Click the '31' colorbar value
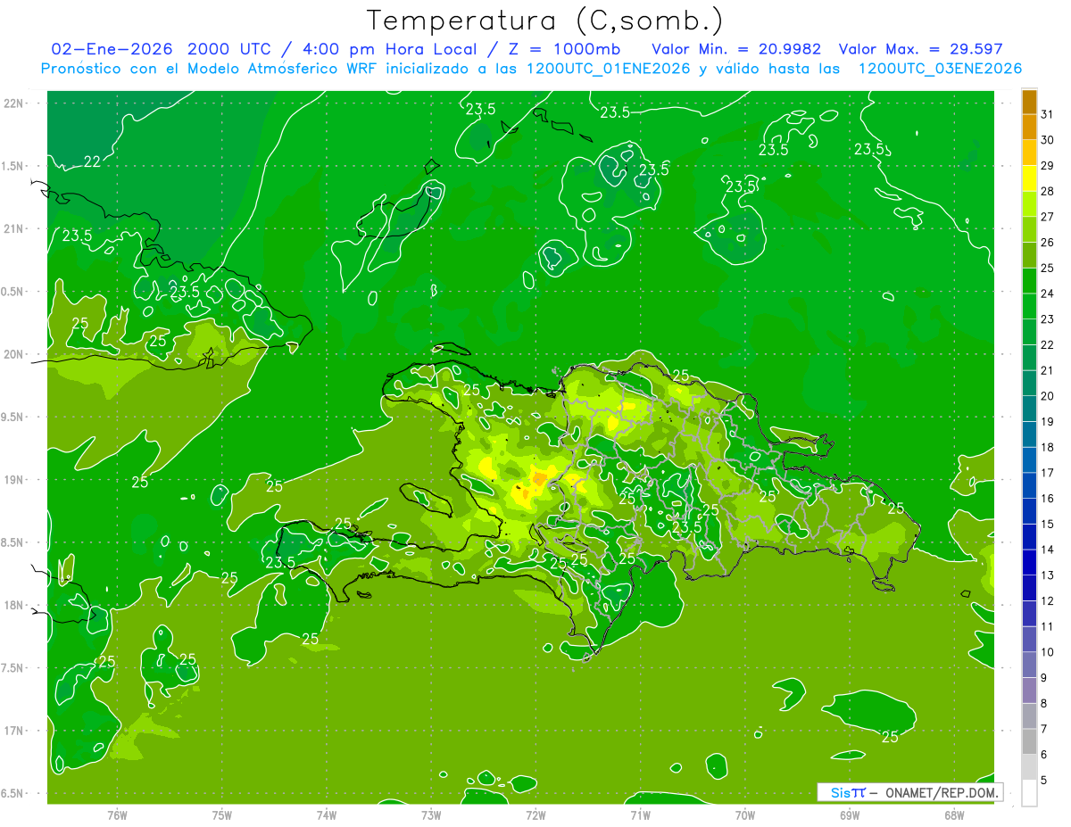Image resolution: width=1071 pixels, height=827 pixels. click(x=1048, y=114)
